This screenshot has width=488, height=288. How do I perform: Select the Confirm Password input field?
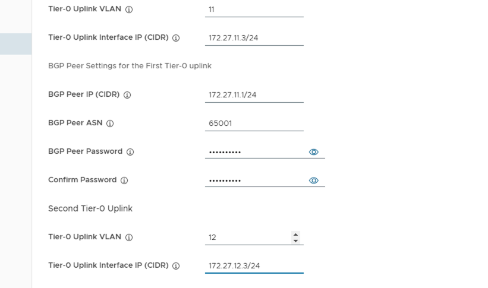(x=254, y=181)
